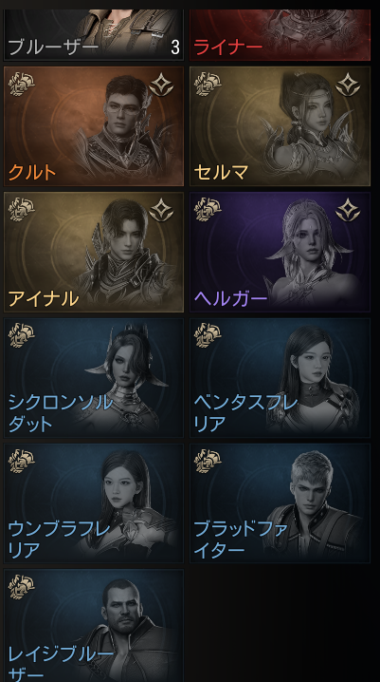
Task: Click the crest icon on シクロンソルダット card
Action: point(21,335)
